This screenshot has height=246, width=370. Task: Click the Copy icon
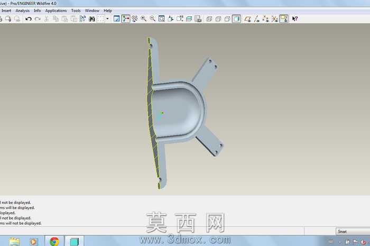55,19
